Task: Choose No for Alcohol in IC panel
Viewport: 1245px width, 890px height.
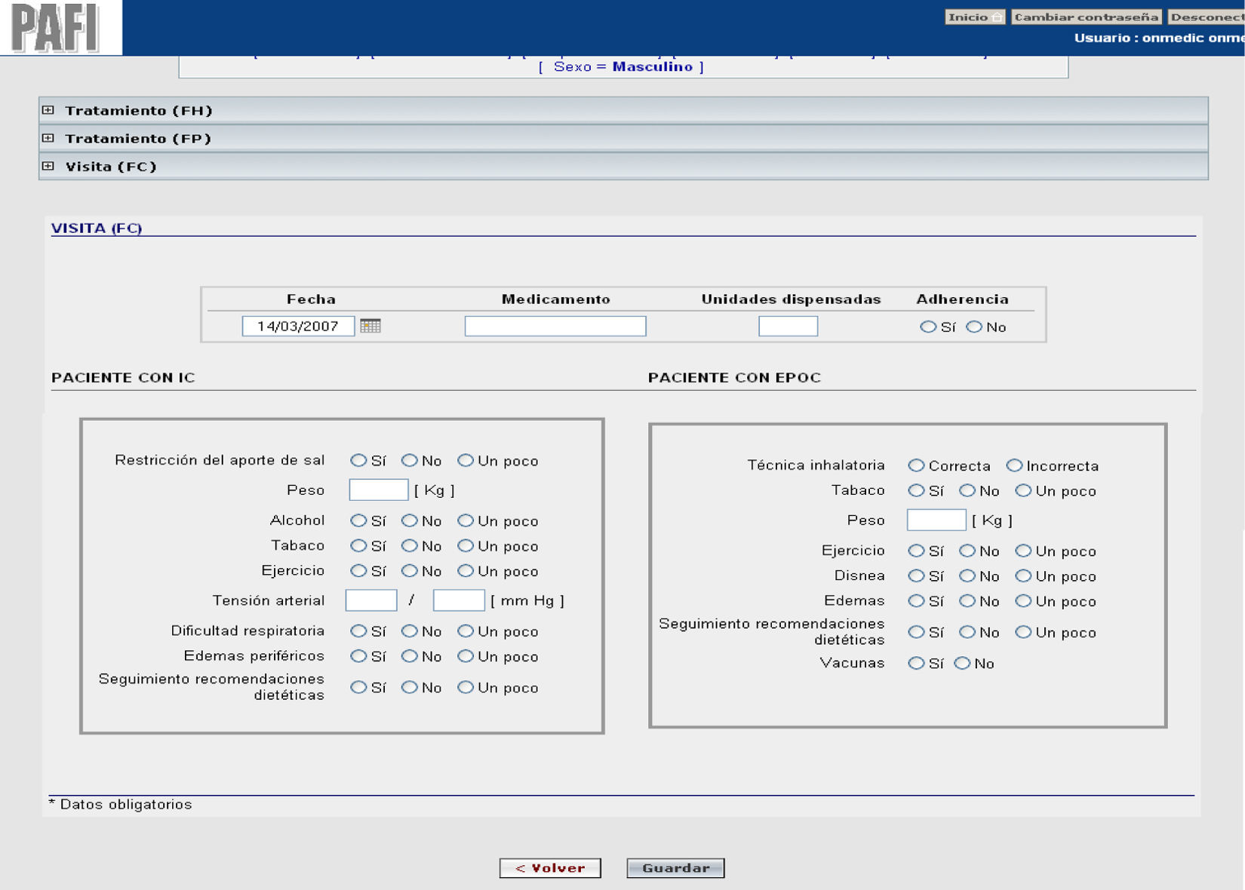Action: pos(410,520)
